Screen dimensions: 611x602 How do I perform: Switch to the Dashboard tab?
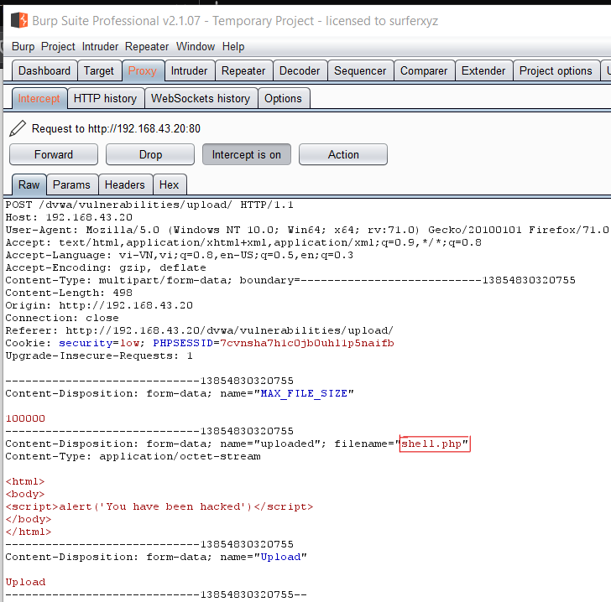(x=44, y=71)
